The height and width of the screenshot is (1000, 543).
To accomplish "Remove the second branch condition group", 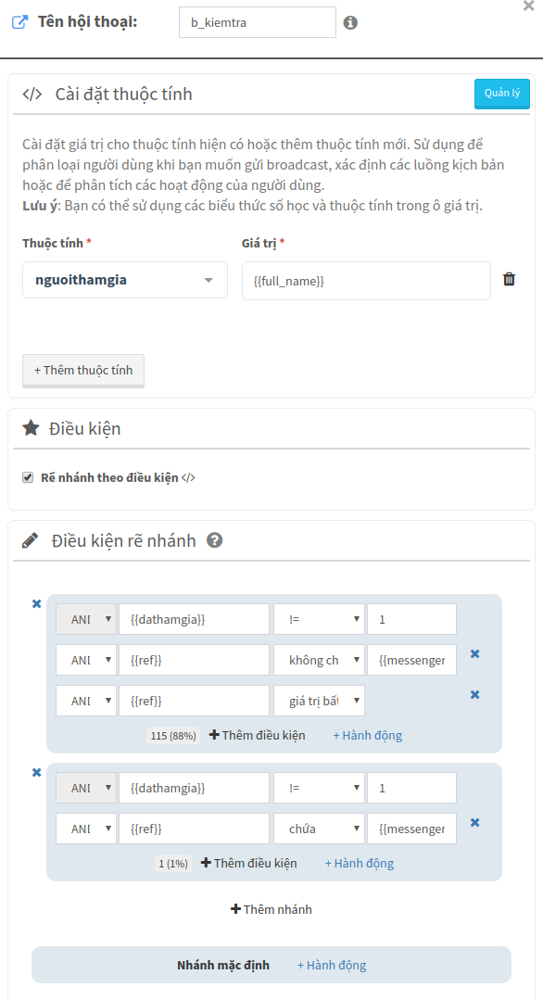I will point(37,773).
